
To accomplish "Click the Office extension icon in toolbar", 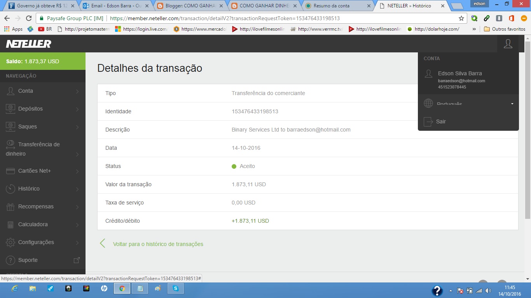I will tap(512, 18).
